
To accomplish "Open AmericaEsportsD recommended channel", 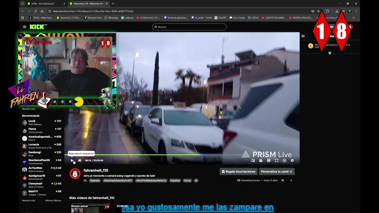I will (x=42, y=138).
